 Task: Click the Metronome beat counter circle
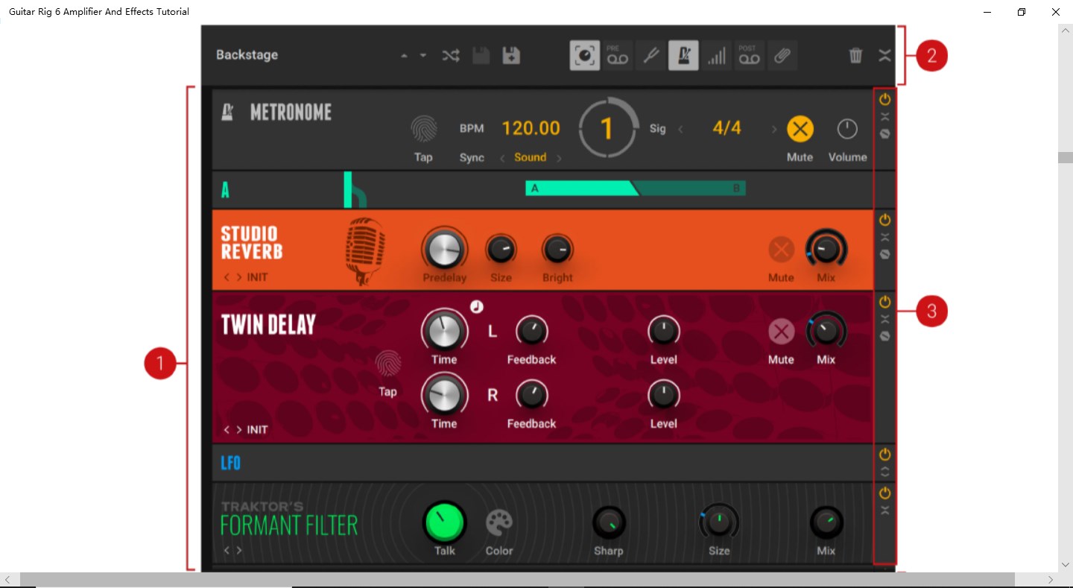coord(608,128)
